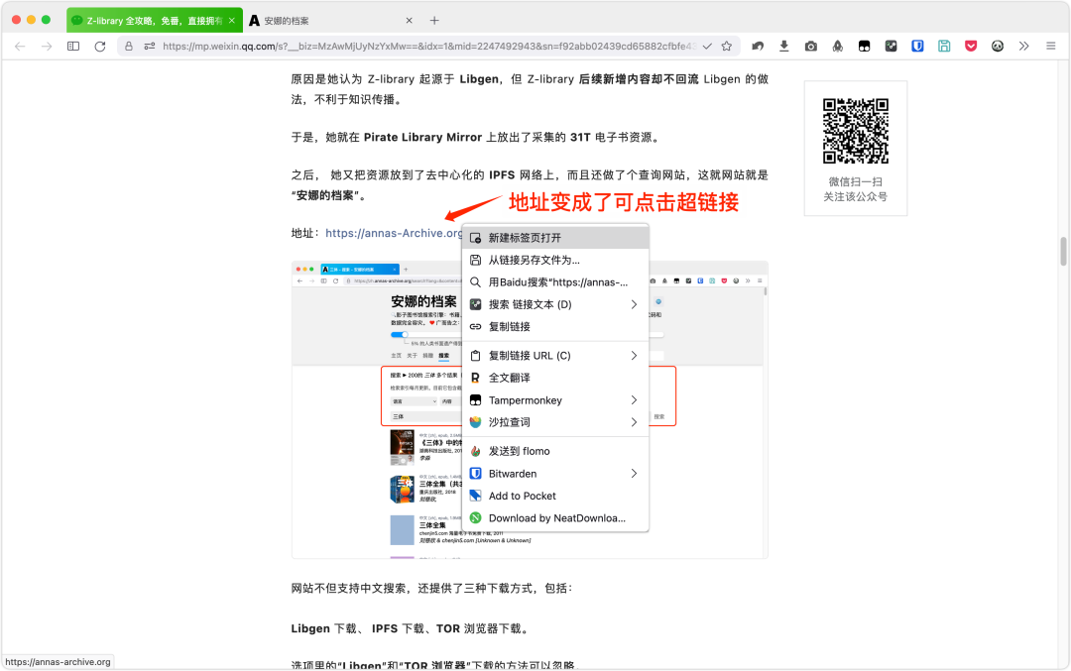
Task: Open the Tampermonkey toolbar extension icon
Action: coord(864,47)
